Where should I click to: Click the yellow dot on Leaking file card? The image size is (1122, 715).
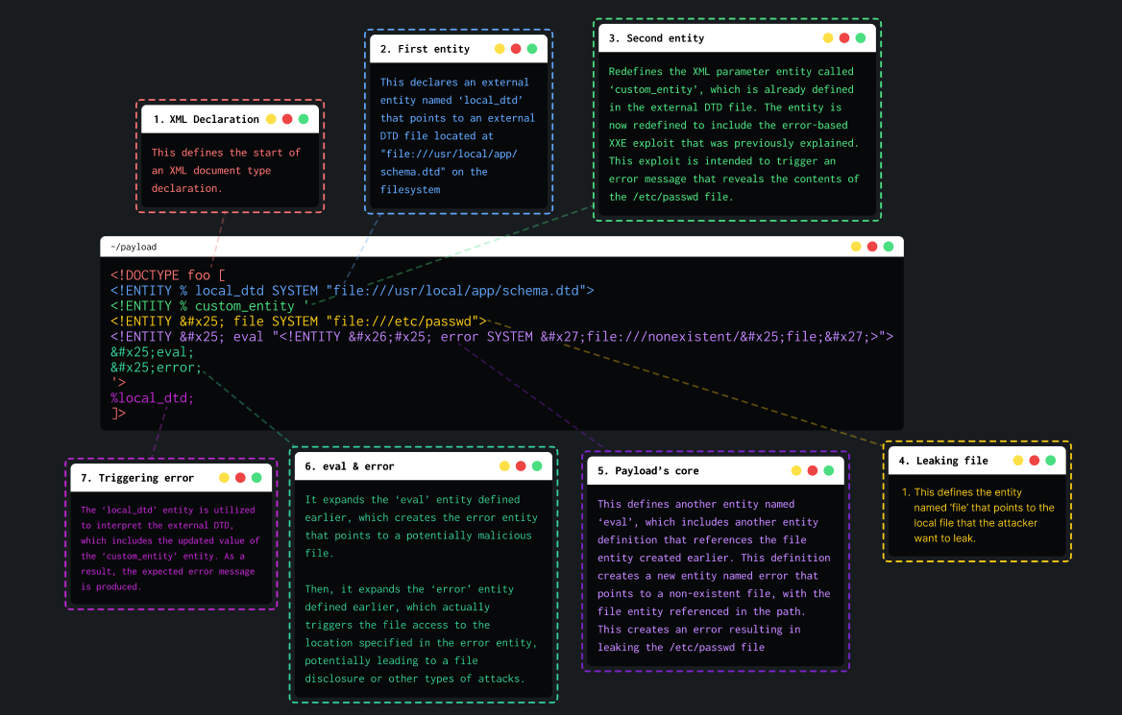tap(1018, 461)
